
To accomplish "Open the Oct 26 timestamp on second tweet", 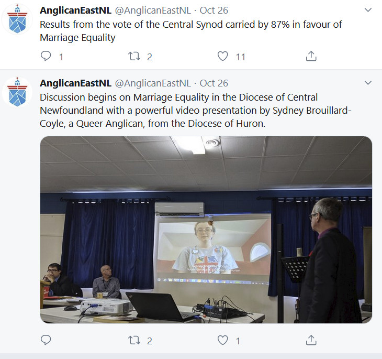I will point(214,83).
